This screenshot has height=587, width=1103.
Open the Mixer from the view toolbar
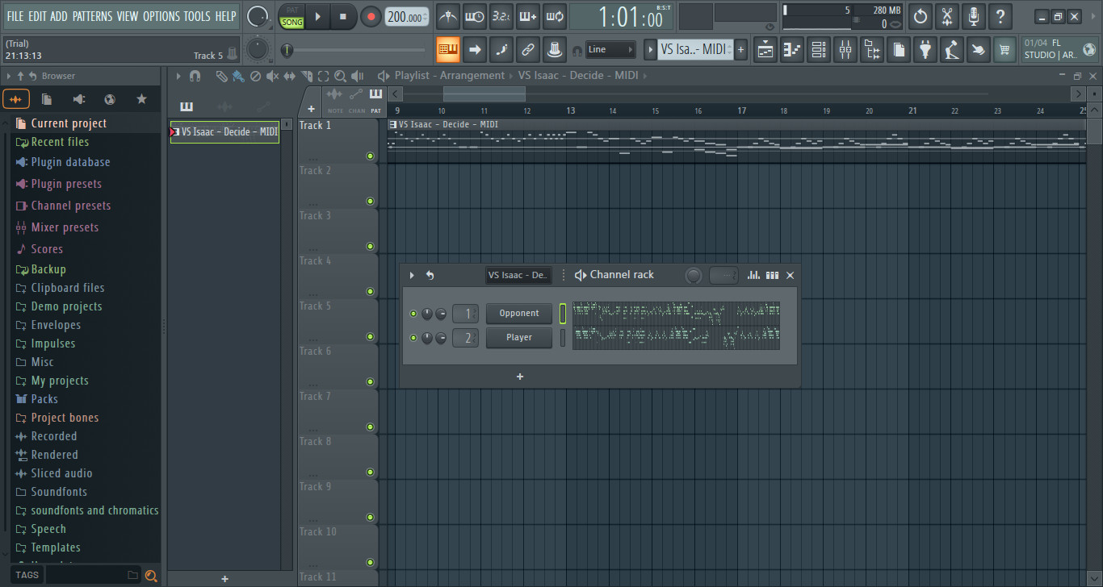click(x=845, y=49)
